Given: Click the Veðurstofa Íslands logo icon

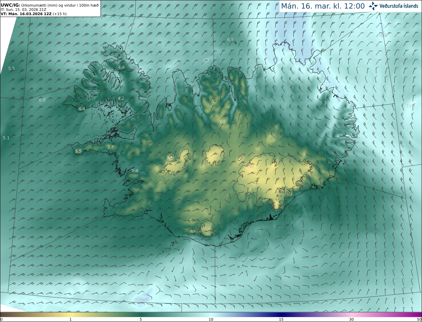Looking at the screenshot, I should (x=373, y=6).
